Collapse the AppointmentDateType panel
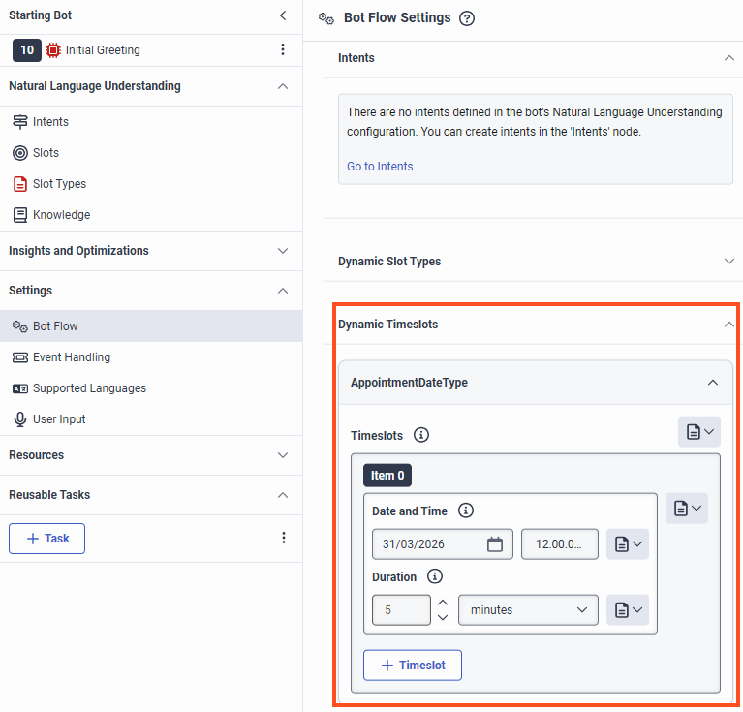The image size is (743, 712). (x=713, y=383)
